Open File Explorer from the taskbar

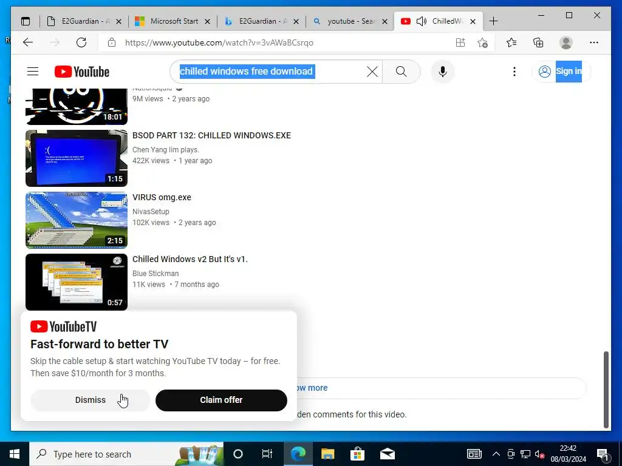327,454
